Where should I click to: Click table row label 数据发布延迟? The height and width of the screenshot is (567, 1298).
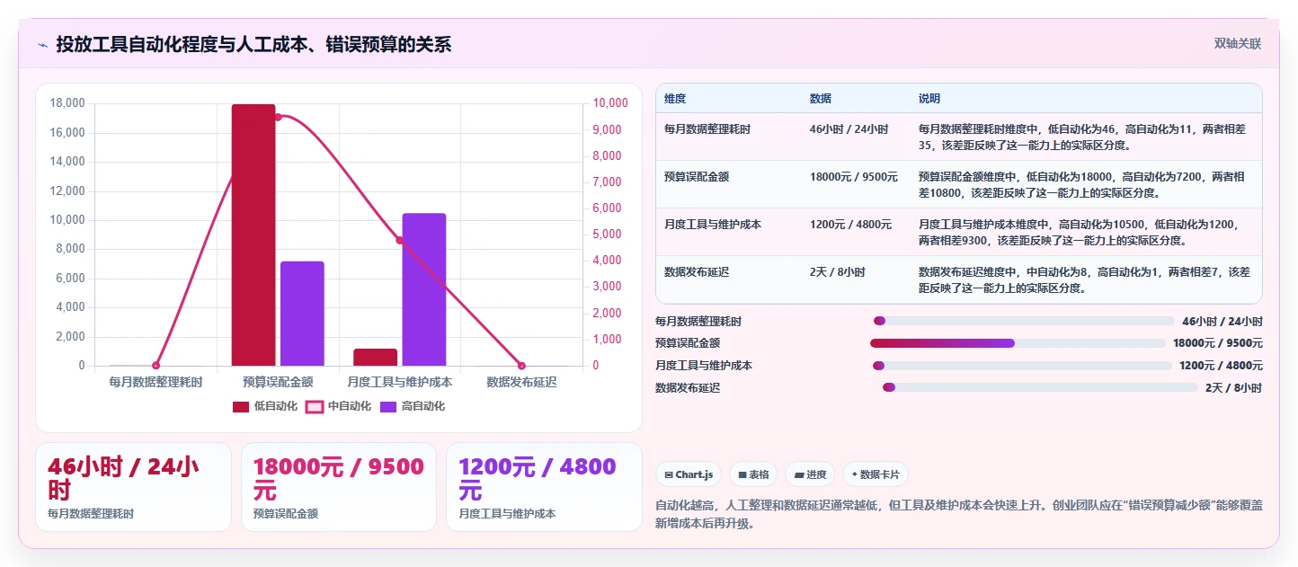tap(697, 272)
